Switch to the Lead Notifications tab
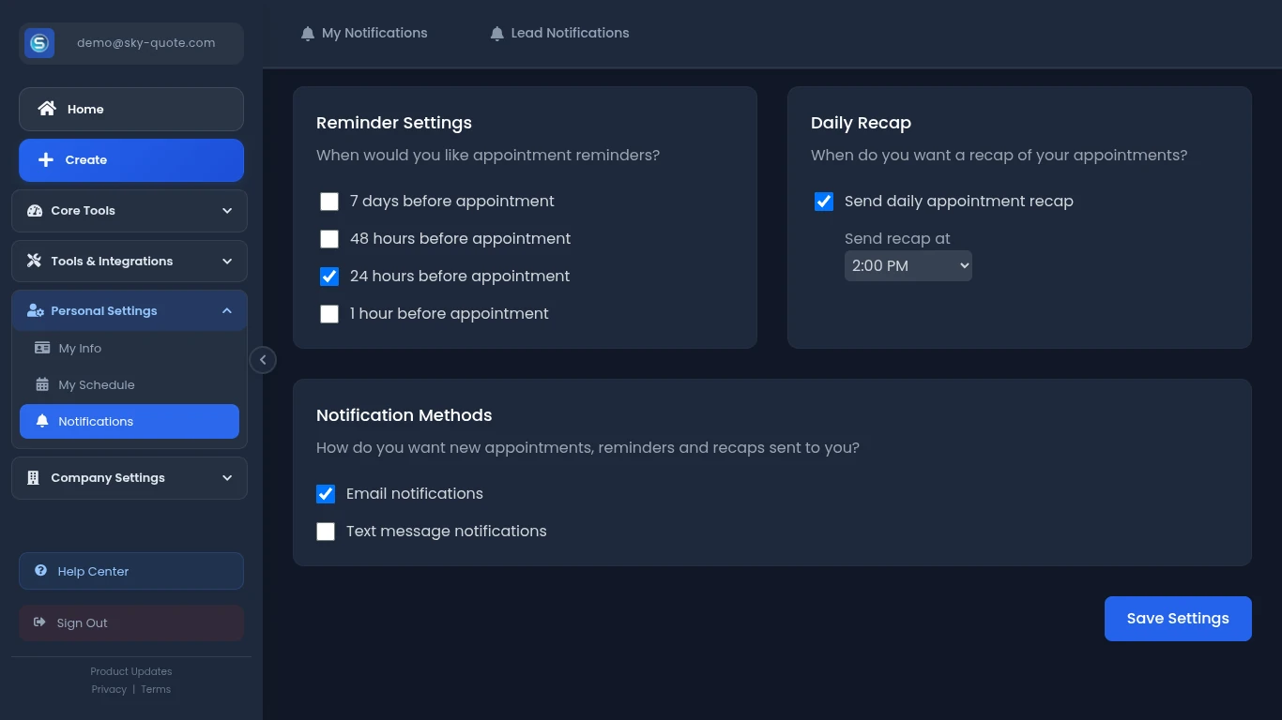1282x720 pixels. click(559, 33)
